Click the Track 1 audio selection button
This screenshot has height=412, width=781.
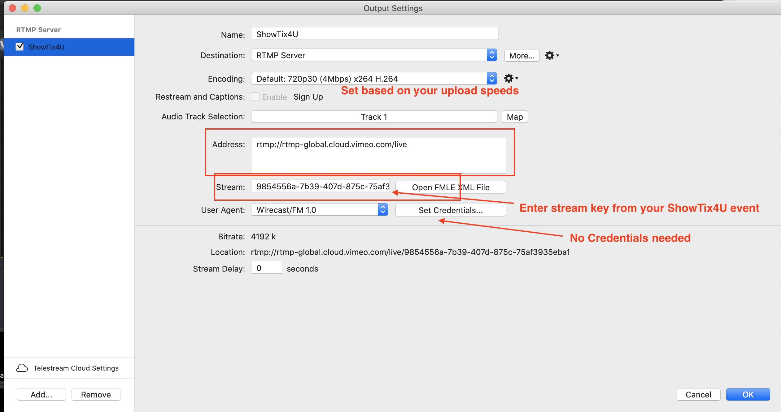(x=374, y=117)
